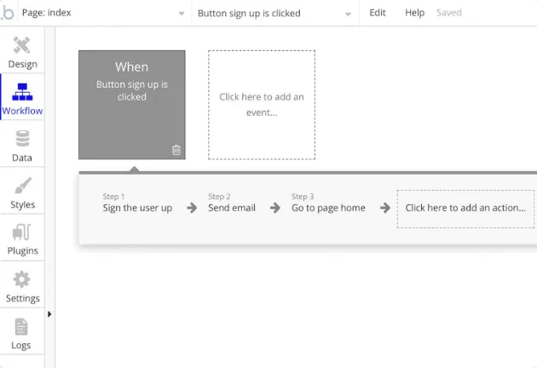Select the Workflow sidebar icon
The height and width of the screenshot is (368, 537).
click(22, 92)
